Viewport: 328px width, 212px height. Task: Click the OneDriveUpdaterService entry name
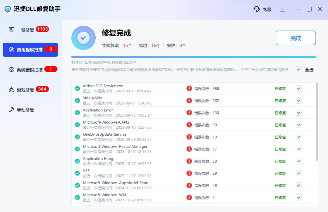pos(104,134)
